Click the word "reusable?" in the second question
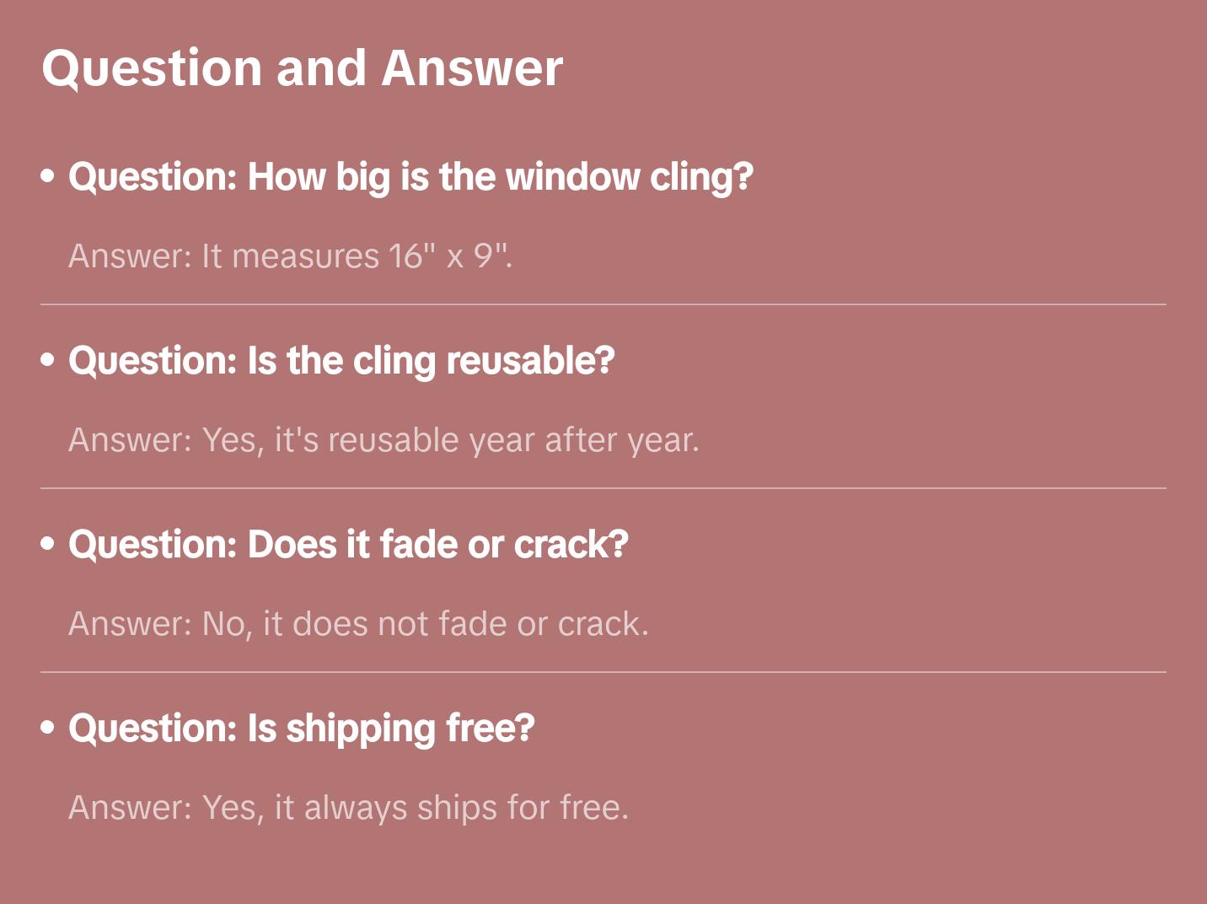 click(530, 361)
